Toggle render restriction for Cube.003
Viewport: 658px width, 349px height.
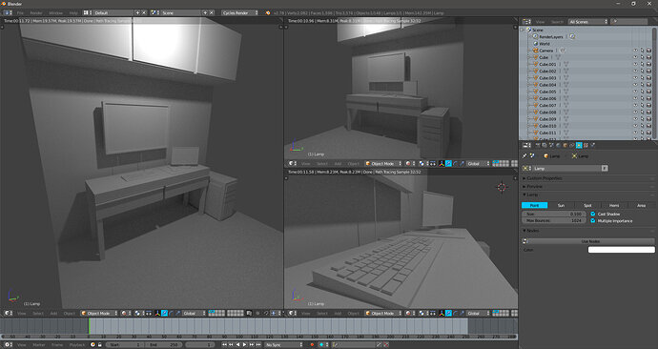(648, 78)
